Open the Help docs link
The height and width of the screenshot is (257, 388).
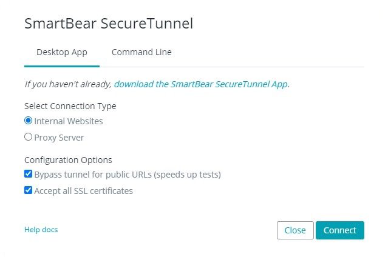click(x=41, y=230)
